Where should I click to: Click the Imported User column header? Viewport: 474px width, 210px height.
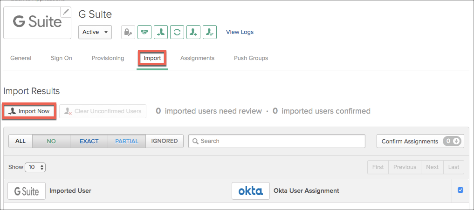(x=70, y=190)
